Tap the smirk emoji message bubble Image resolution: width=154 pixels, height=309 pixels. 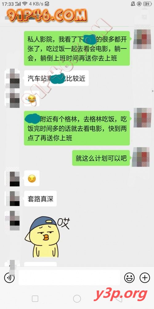tap(32, 178)
